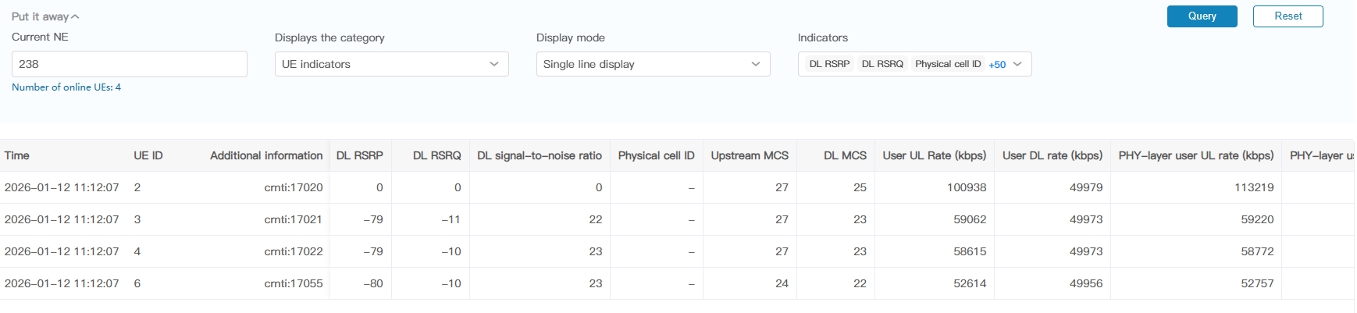1357x313 pixels.
Task: Click the DL RSRP indicator tag
Action: (829, 64)
